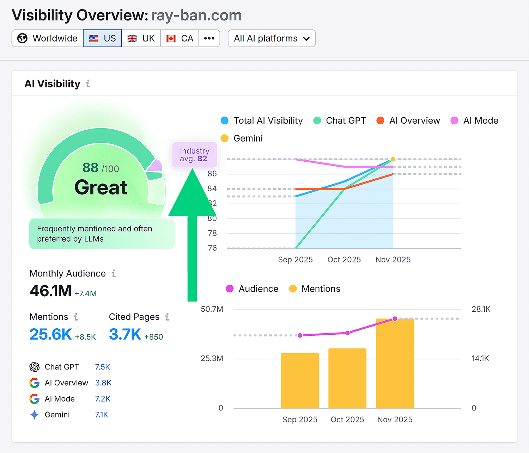This screenshot has height=453, width=529.
Task: Click the AI Visibility info icon
Action: click(88, 84)
